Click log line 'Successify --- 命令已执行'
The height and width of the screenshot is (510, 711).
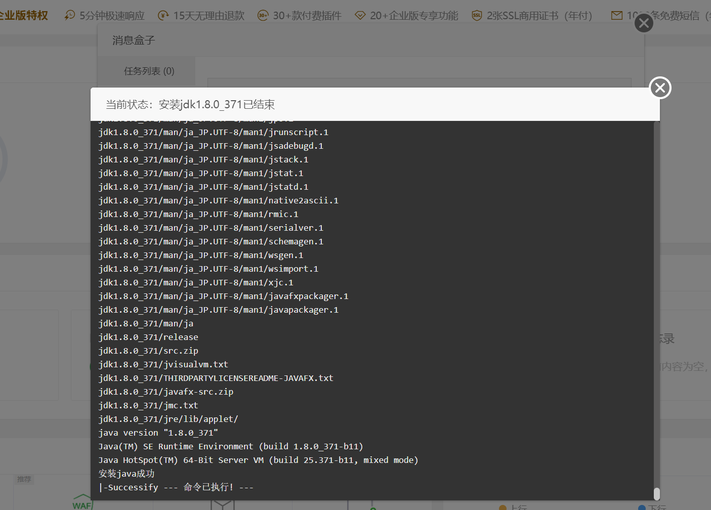click(176, 488)
